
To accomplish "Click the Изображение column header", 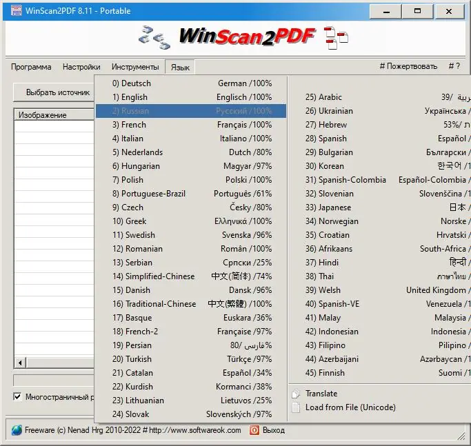I will coord(54,114).
